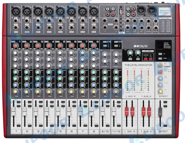The image size is (185, 143).
Task: Click the channel 3 AUX1 green knob
Action: 38,72
